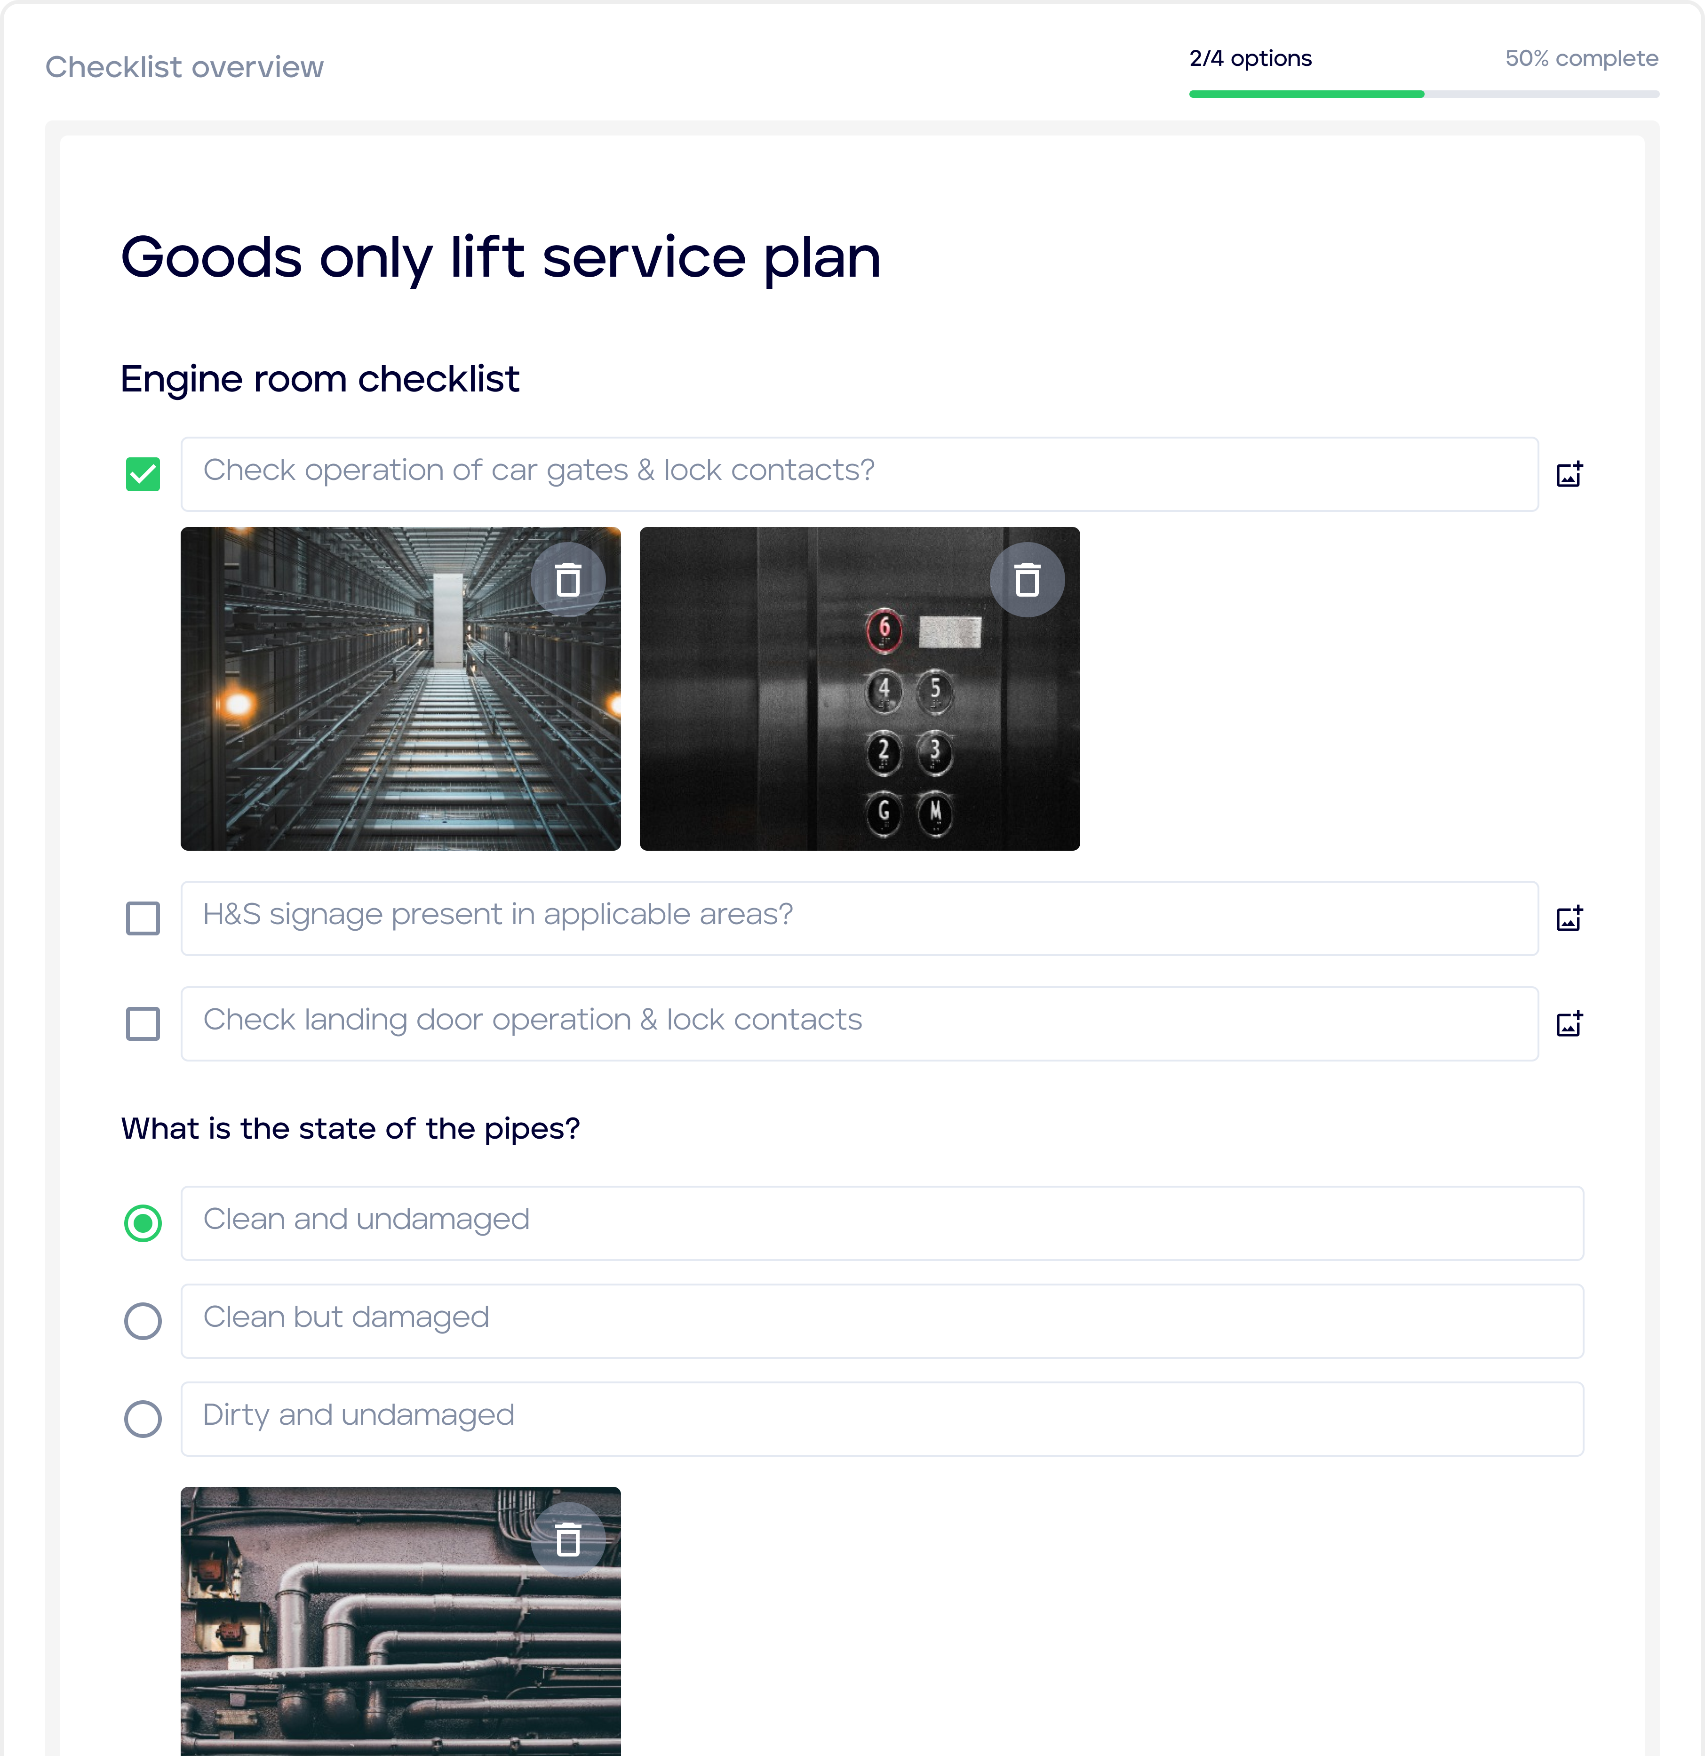
Task: Check the H&S signage checkbox
Action: [143, 918]
